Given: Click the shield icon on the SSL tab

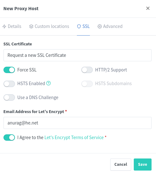Looking at the screenshot, I should [79, 26].
